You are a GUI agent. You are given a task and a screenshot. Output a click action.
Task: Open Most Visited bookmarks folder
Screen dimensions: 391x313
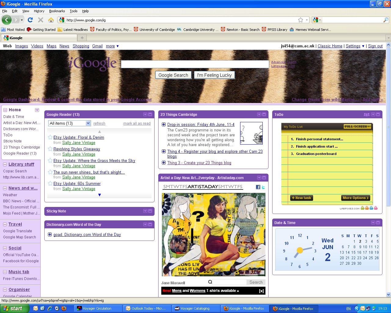click(x=13, y=30)
